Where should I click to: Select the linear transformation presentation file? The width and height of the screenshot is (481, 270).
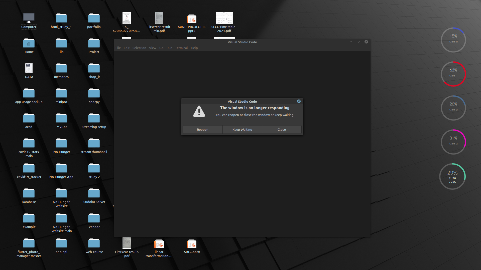pyautogui.click(x=159, y=248)
